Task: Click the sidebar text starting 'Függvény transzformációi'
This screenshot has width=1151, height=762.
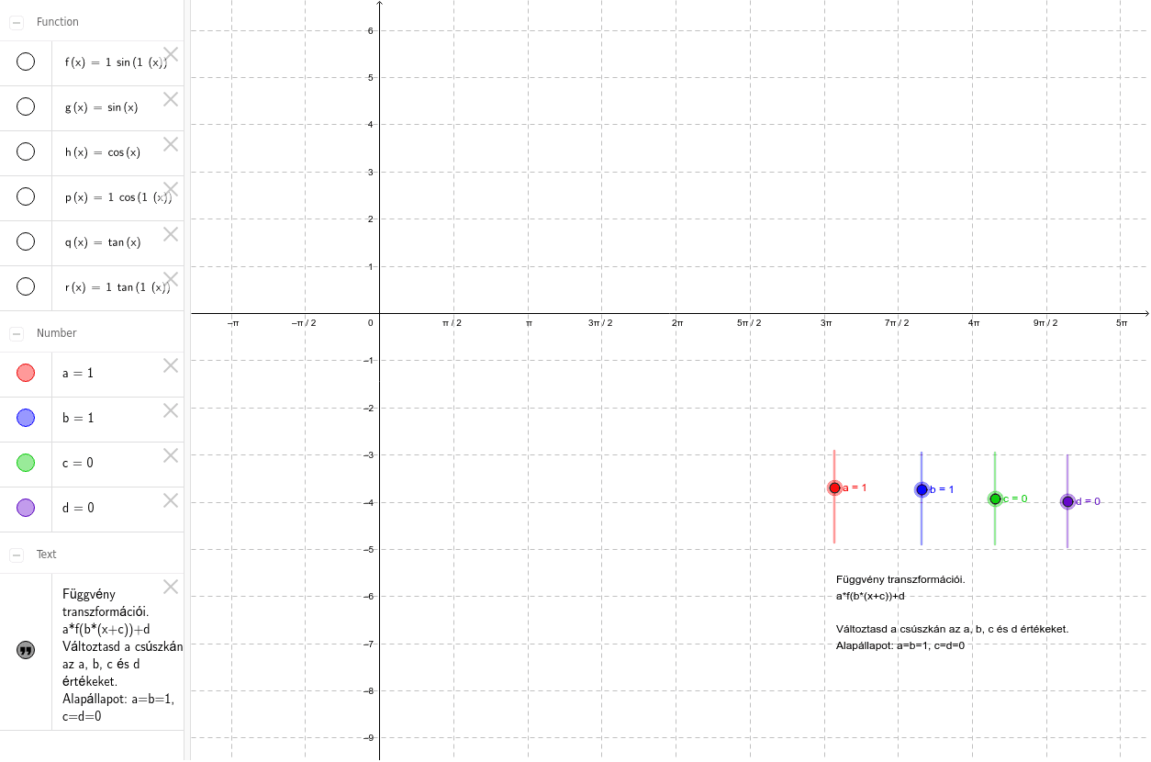Action: click(122, 655)
